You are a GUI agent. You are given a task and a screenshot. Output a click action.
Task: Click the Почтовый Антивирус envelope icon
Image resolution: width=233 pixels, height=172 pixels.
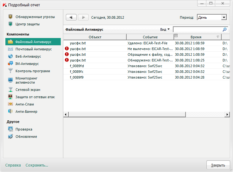click(10, 49)
